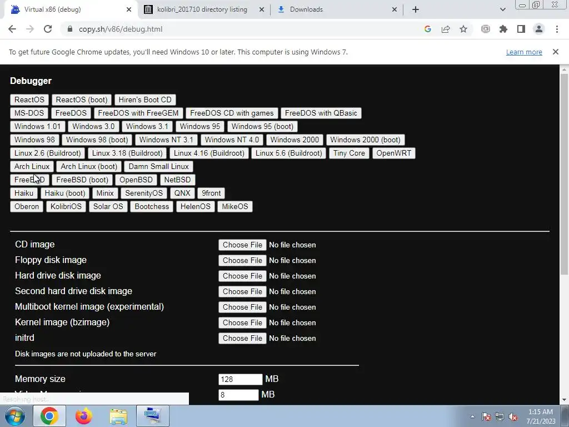Bookmark this page with the star icon
569x427 pixels.
463,29
